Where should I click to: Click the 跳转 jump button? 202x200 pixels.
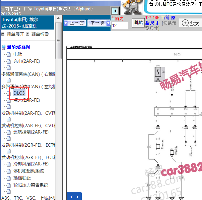pos(138,22)
